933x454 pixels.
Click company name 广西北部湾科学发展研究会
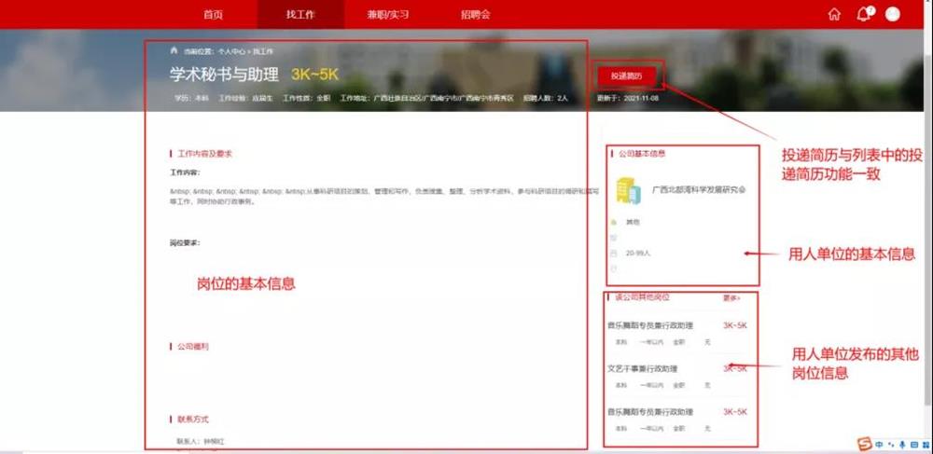click(699, 189)
